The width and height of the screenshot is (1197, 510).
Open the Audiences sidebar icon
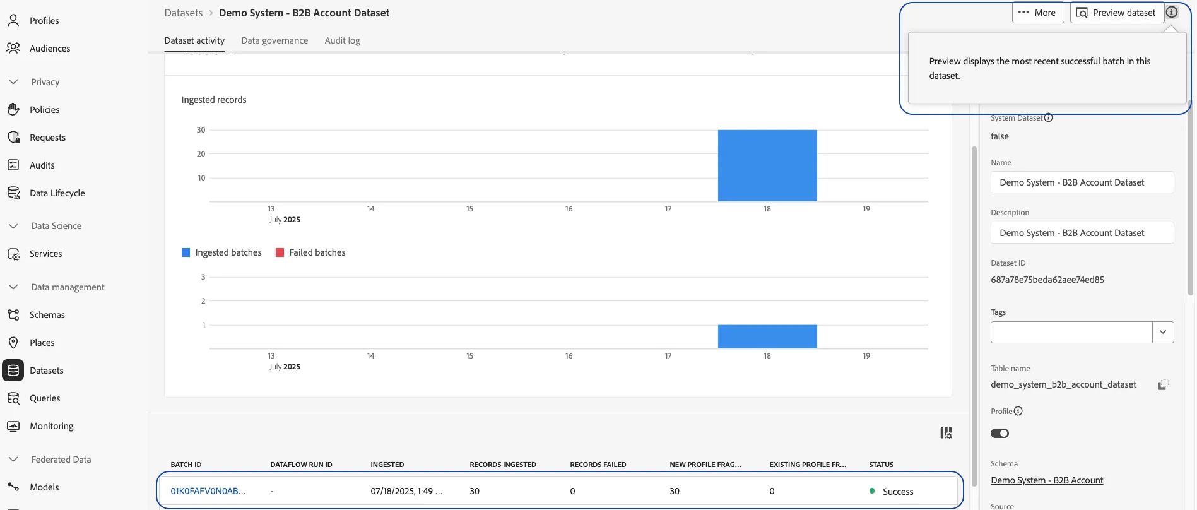[x=13, y=48]
